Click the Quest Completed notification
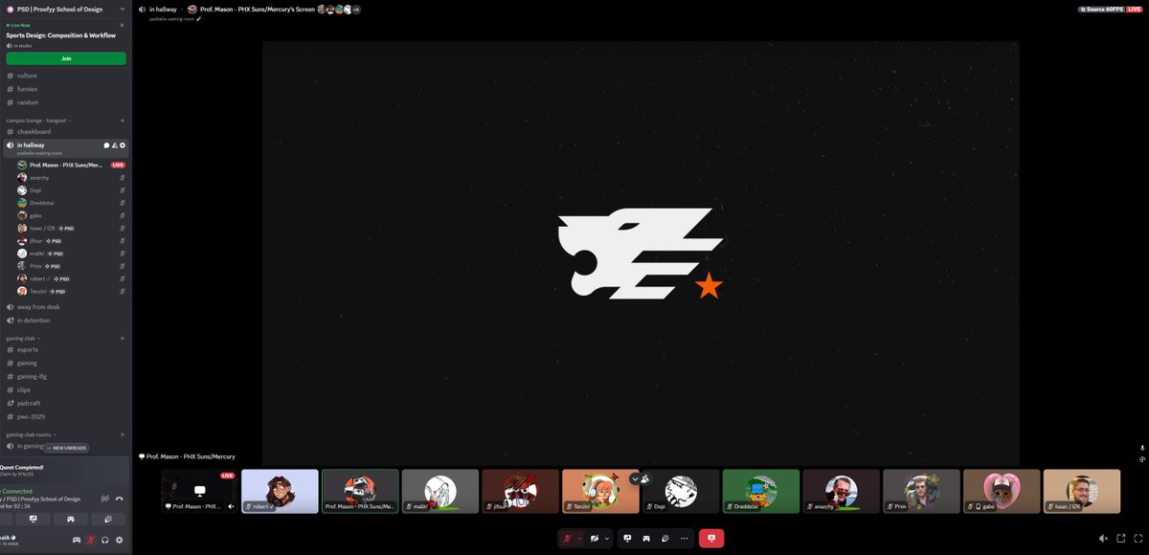1149x555 pixels. (64, 470)
